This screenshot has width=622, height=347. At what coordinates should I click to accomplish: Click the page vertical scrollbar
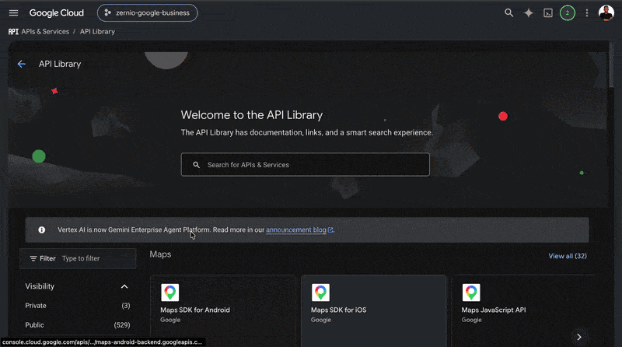[612, 65]
